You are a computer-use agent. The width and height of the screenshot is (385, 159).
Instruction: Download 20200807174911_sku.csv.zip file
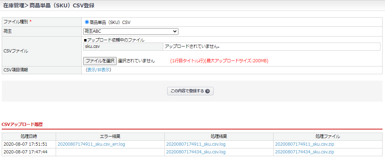(305, 144)
